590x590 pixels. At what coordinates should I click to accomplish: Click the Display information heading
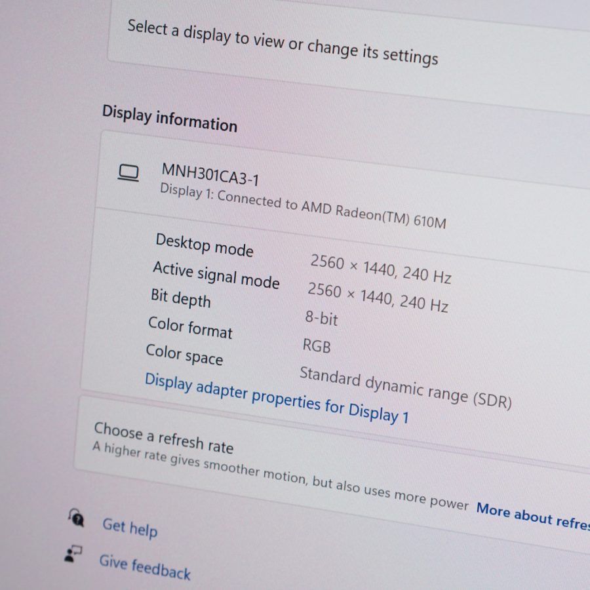(x=170, y=118)
